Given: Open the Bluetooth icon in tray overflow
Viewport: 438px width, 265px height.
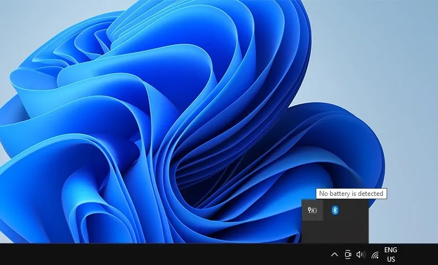Looking at the screenshot, I should [x=335, y=210].
